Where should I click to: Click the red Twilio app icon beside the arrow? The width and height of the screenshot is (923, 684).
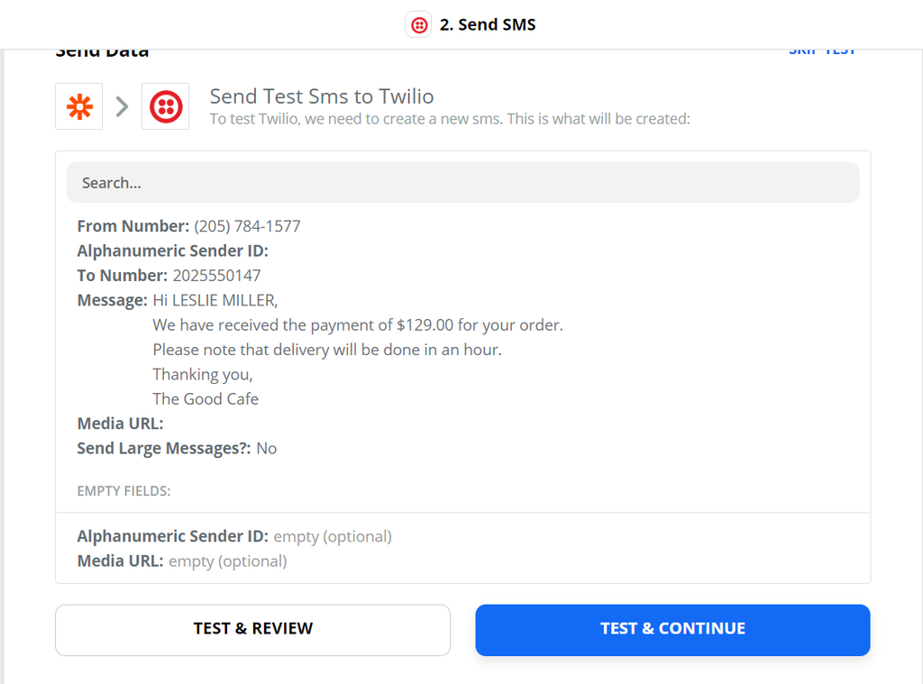click(166, 107)
